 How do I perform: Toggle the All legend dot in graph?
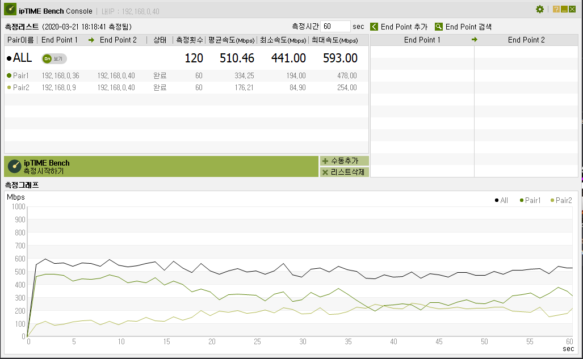pos(497,200)
